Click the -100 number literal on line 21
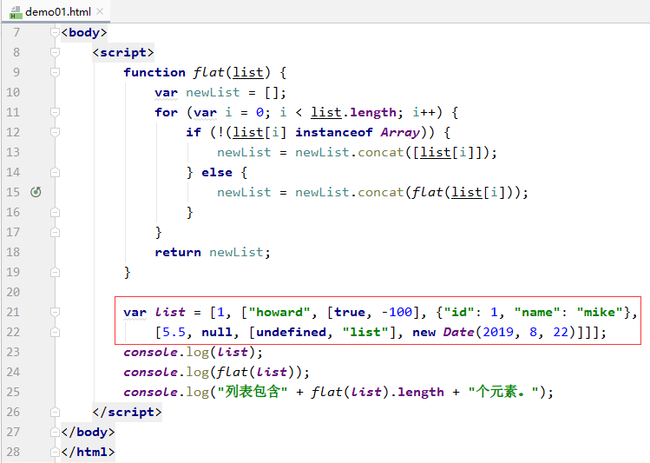Viewport: 650px width, 463px height. coord(397,312)
